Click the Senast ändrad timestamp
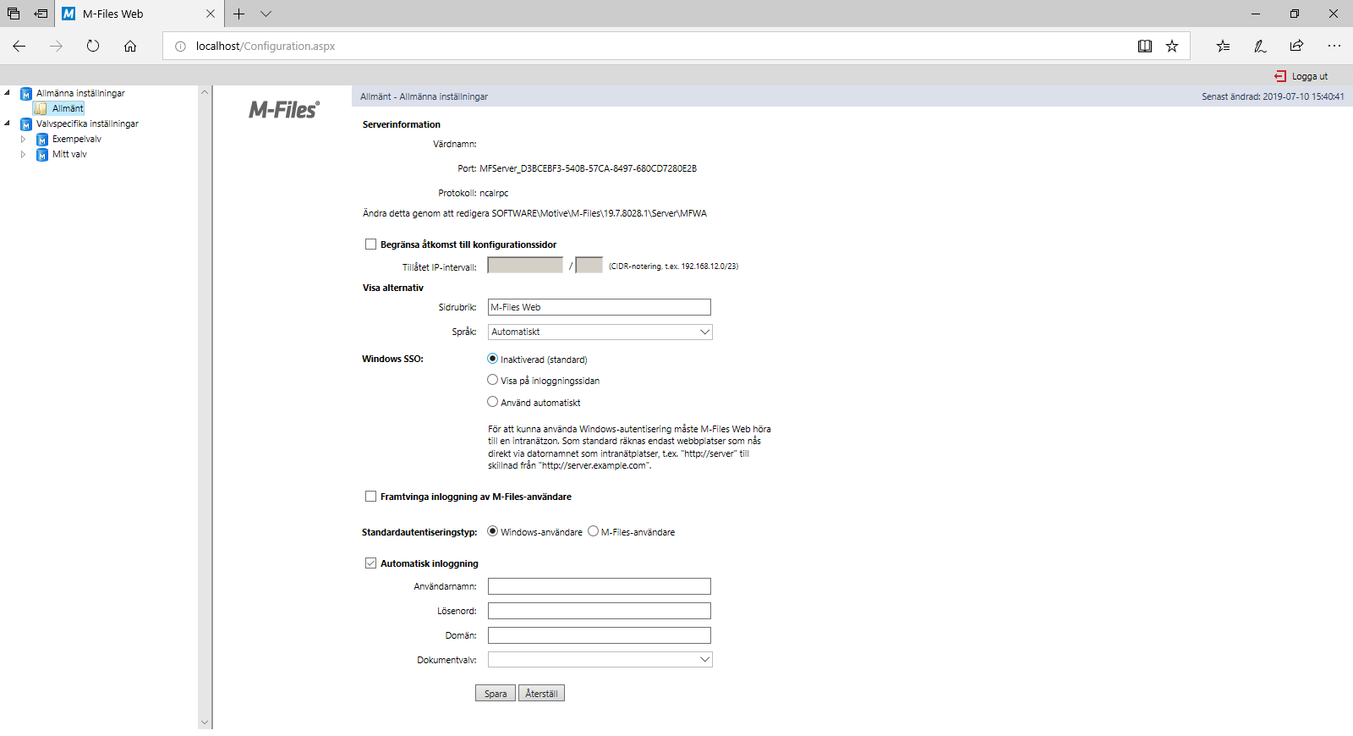The height and width of the screenshot is (736, 1353). (x=1273, y=96)
